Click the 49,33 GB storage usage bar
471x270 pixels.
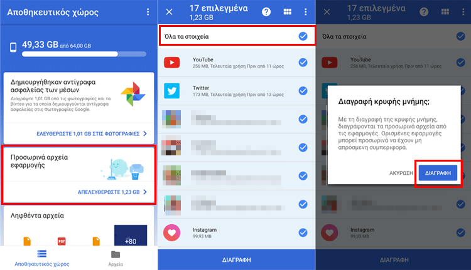84,55
